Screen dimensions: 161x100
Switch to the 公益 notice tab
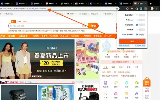tap(136, 67)
